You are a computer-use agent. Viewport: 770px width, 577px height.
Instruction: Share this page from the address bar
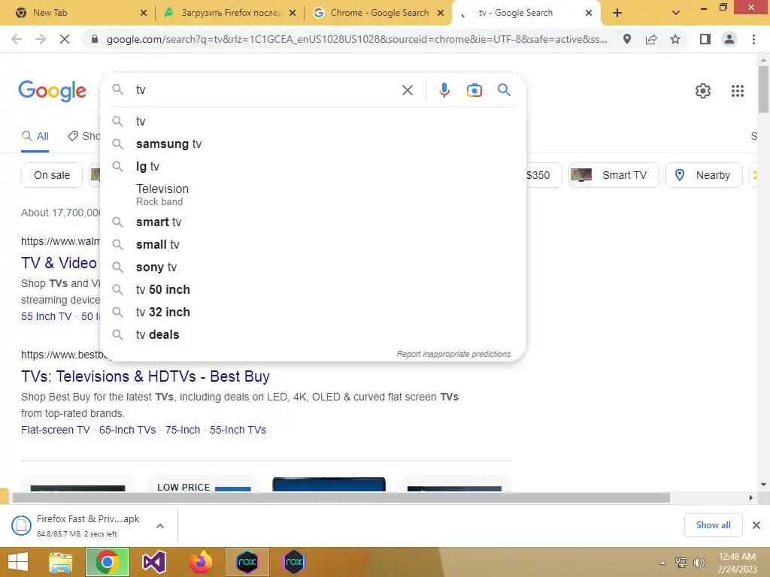coord(651,39)
